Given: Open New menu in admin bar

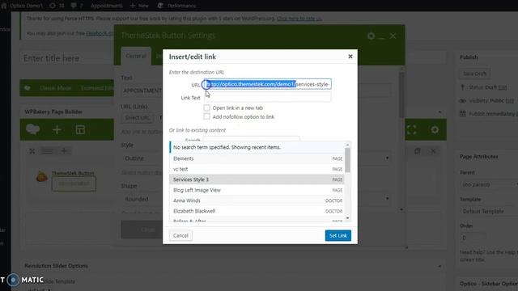Looking at the screenshot, I should click(x=139, y=6).
